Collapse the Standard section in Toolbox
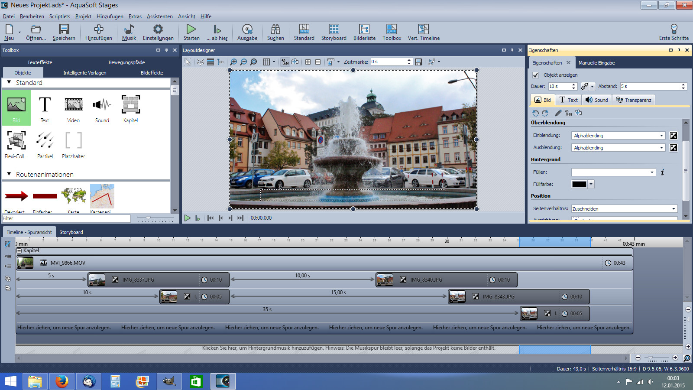 [9, 82]
